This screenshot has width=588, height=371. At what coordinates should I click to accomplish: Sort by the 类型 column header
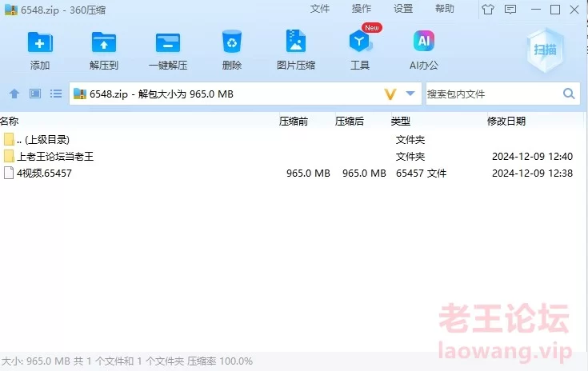401,121
